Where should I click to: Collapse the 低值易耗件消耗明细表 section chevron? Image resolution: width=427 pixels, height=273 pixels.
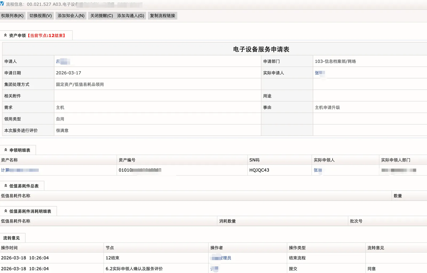click(6, 211)
